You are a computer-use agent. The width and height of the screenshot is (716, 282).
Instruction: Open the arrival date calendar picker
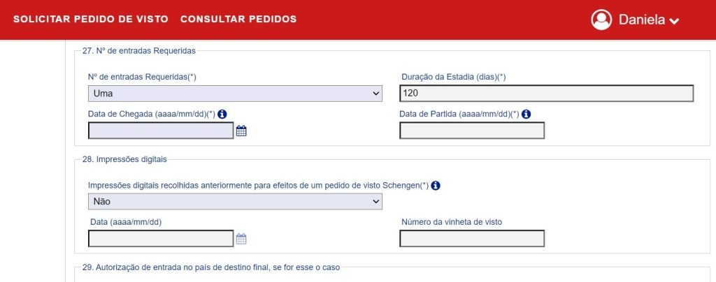(x=241, y=131)
